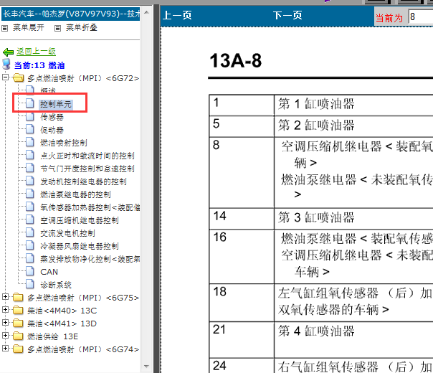Click the 当前:13 燃油 heading text
The height and width of the screenshot is (373, 433).
[39, 65]
